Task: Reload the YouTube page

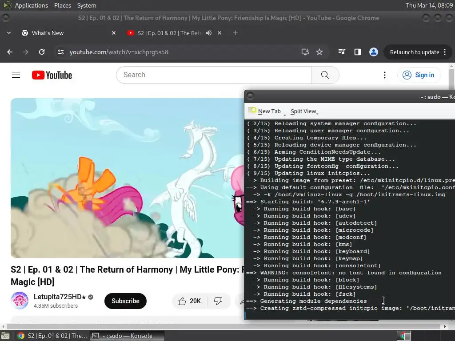Action: (x=42, y=52)
